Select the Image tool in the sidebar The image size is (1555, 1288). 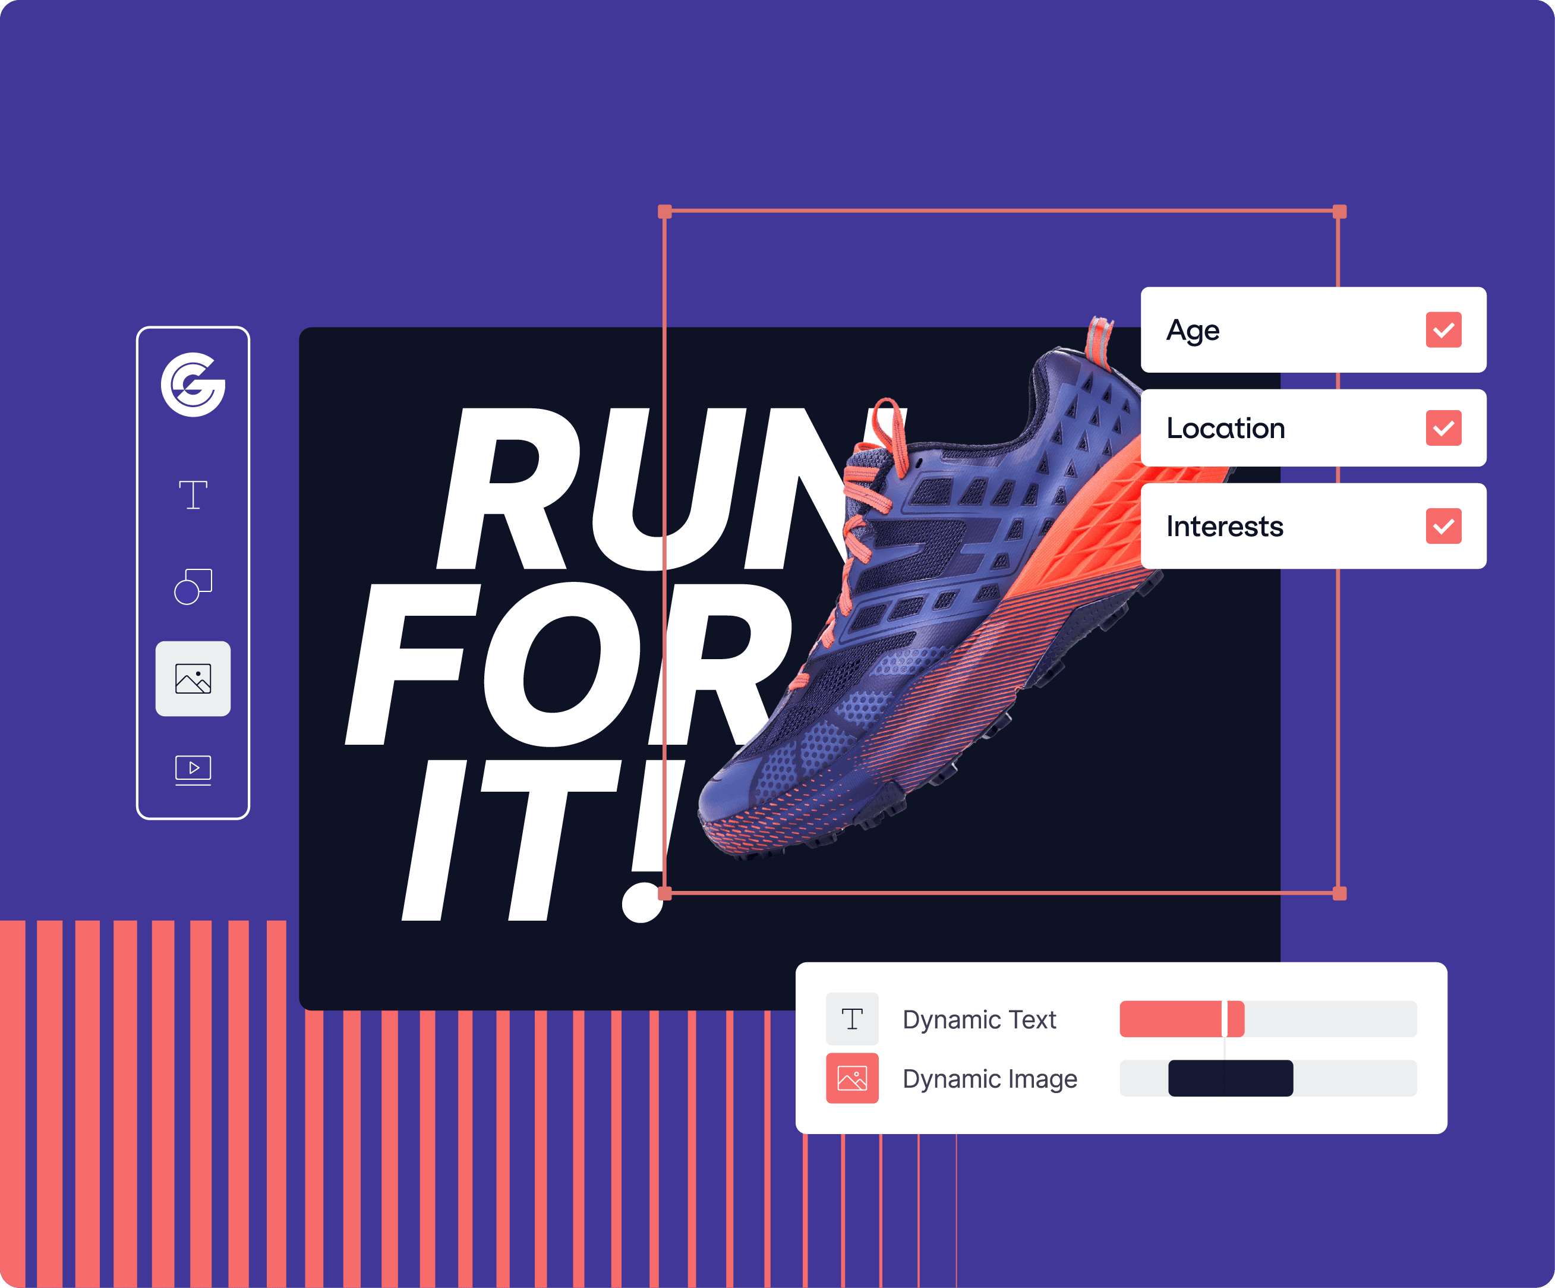[x=193, y=678]
